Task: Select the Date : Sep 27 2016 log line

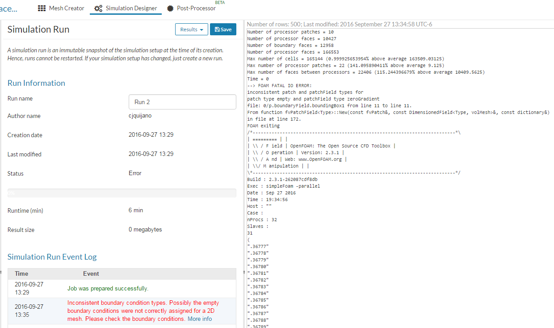Action: [x=271, y=193]
